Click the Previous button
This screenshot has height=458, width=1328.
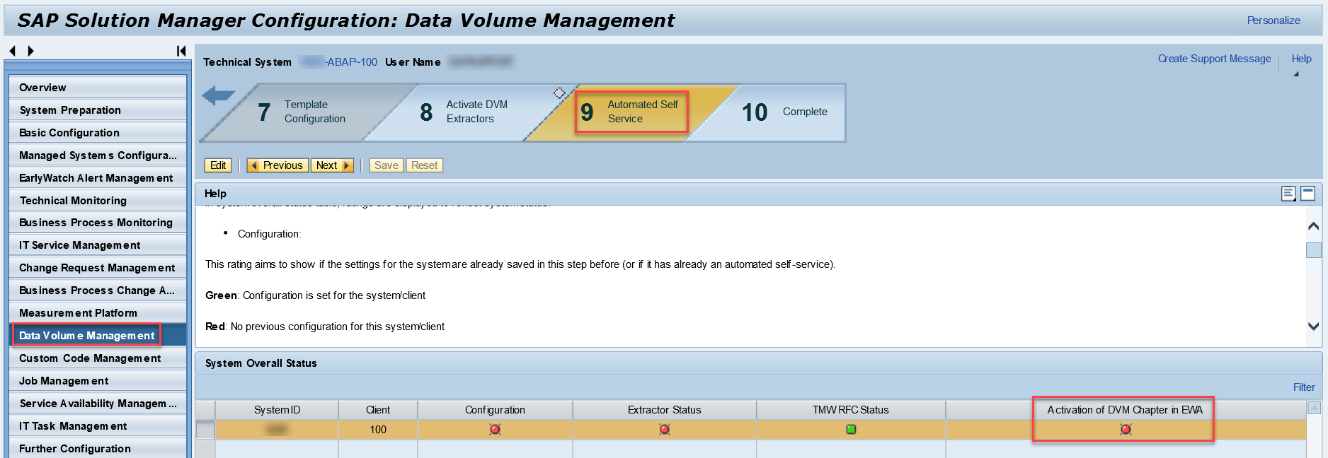[277, 165]
